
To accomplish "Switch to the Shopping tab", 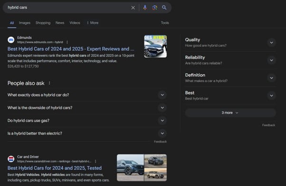I will 43,23.
